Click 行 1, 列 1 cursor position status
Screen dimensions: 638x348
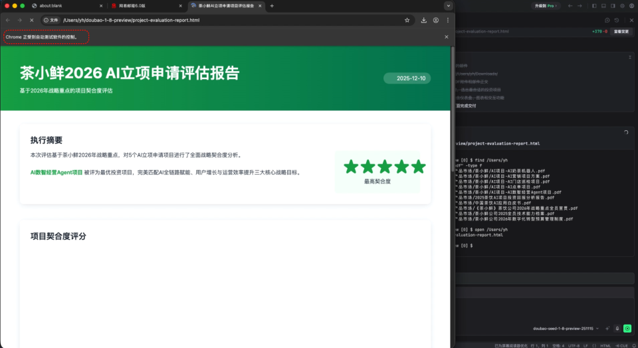tap(539, 345)
